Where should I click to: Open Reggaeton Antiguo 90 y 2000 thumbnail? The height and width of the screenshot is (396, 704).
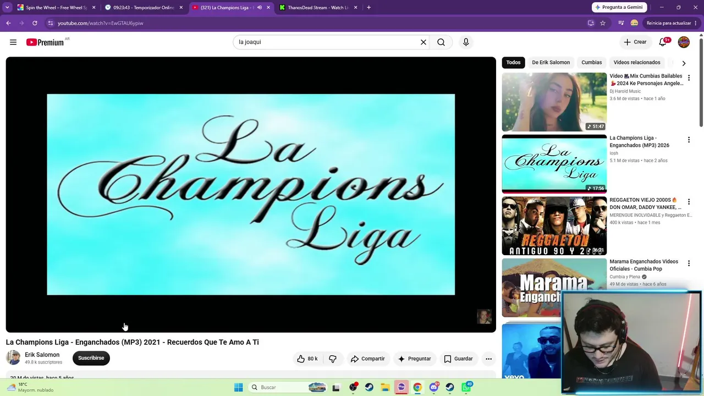pyautogui.click(x=554, y=226)
